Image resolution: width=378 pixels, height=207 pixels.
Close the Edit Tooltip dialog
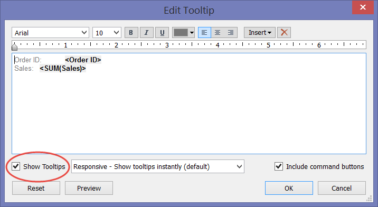(363, 7)
